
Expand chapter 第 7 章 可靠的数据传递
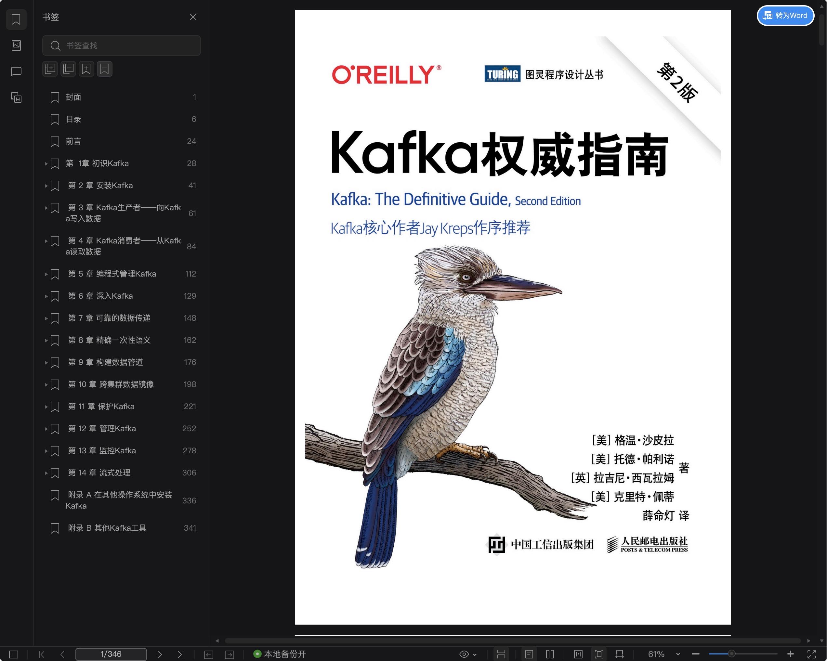click(x=46, y=318)
